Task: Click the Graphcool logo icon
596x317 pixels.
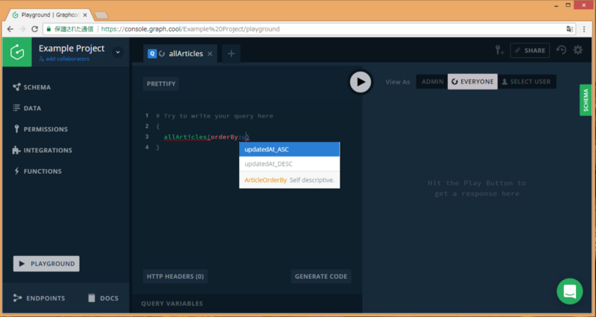Action: point(17,52)
